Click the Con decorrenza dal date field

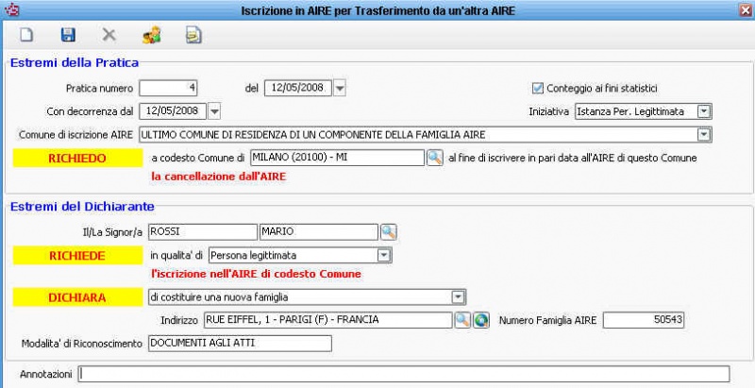[173, 111]
